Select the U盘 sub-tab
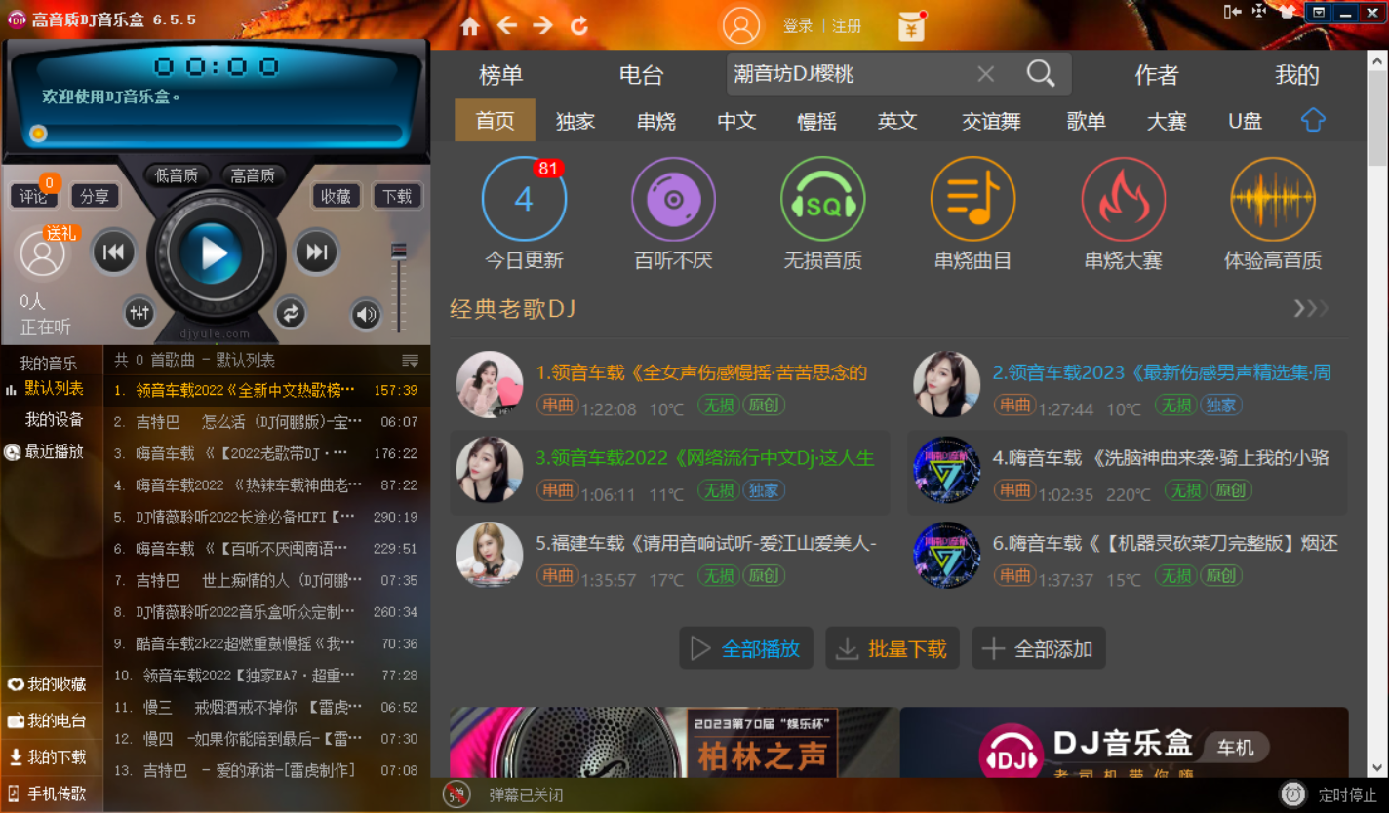The height and width of the screenshot is (813, 1389). tap(1246, 121)
